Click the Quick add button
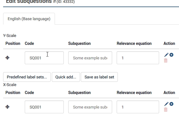 point(66,77)
